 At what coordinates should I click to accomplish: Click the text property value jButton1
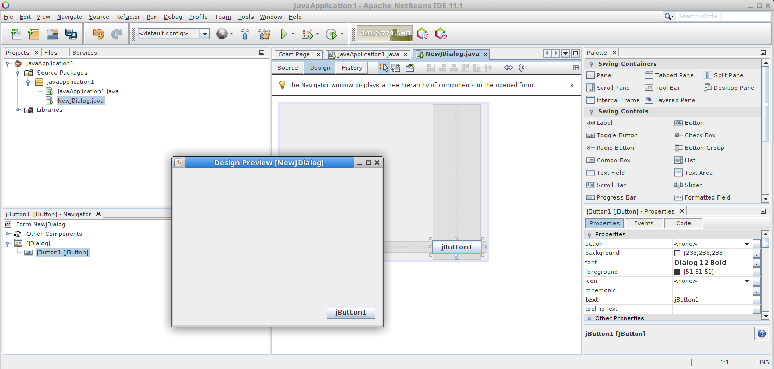[x=712, y=300]
